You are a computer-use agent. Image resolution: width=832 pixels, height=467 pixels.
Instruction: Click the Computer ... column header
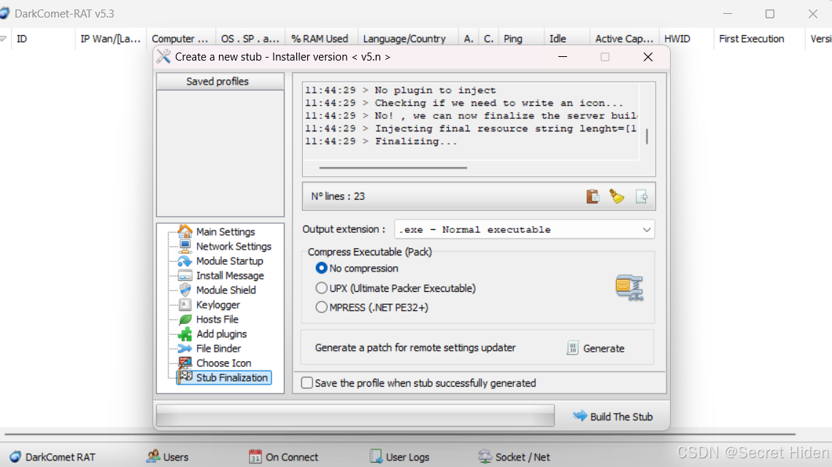tap(180, 39)
